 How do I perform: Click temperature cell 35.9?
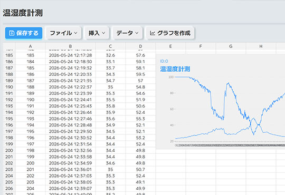(x=110, y=112)
